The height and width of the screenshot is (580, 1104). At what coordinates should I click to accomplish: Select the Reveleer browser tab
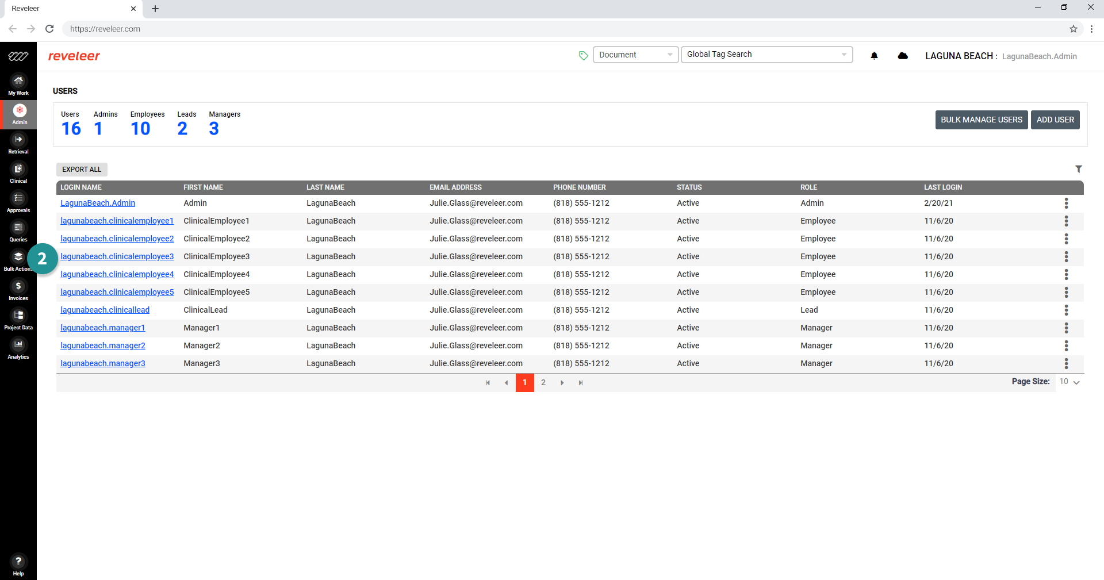pos(72,9)
